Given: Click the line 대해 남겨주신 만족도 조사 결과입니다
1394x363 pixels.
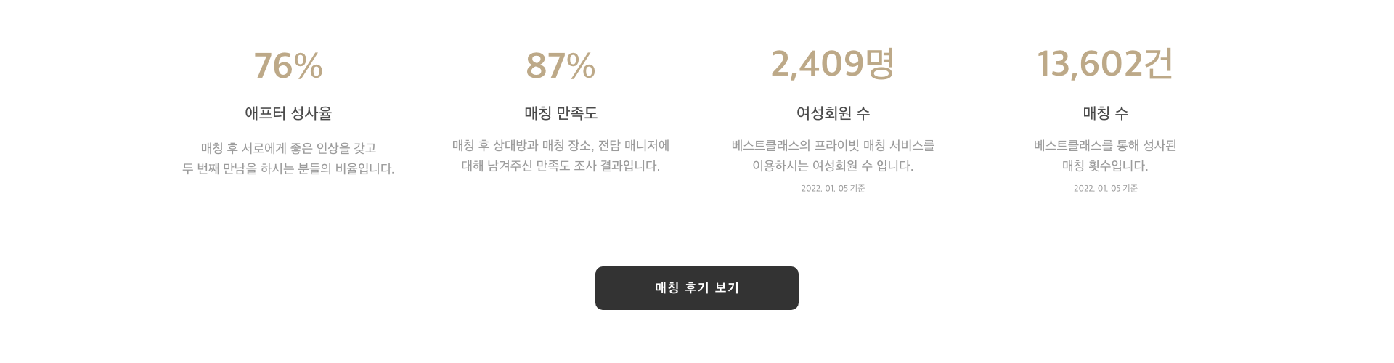Looking at the screenshot, I should (x=561, y=166).
